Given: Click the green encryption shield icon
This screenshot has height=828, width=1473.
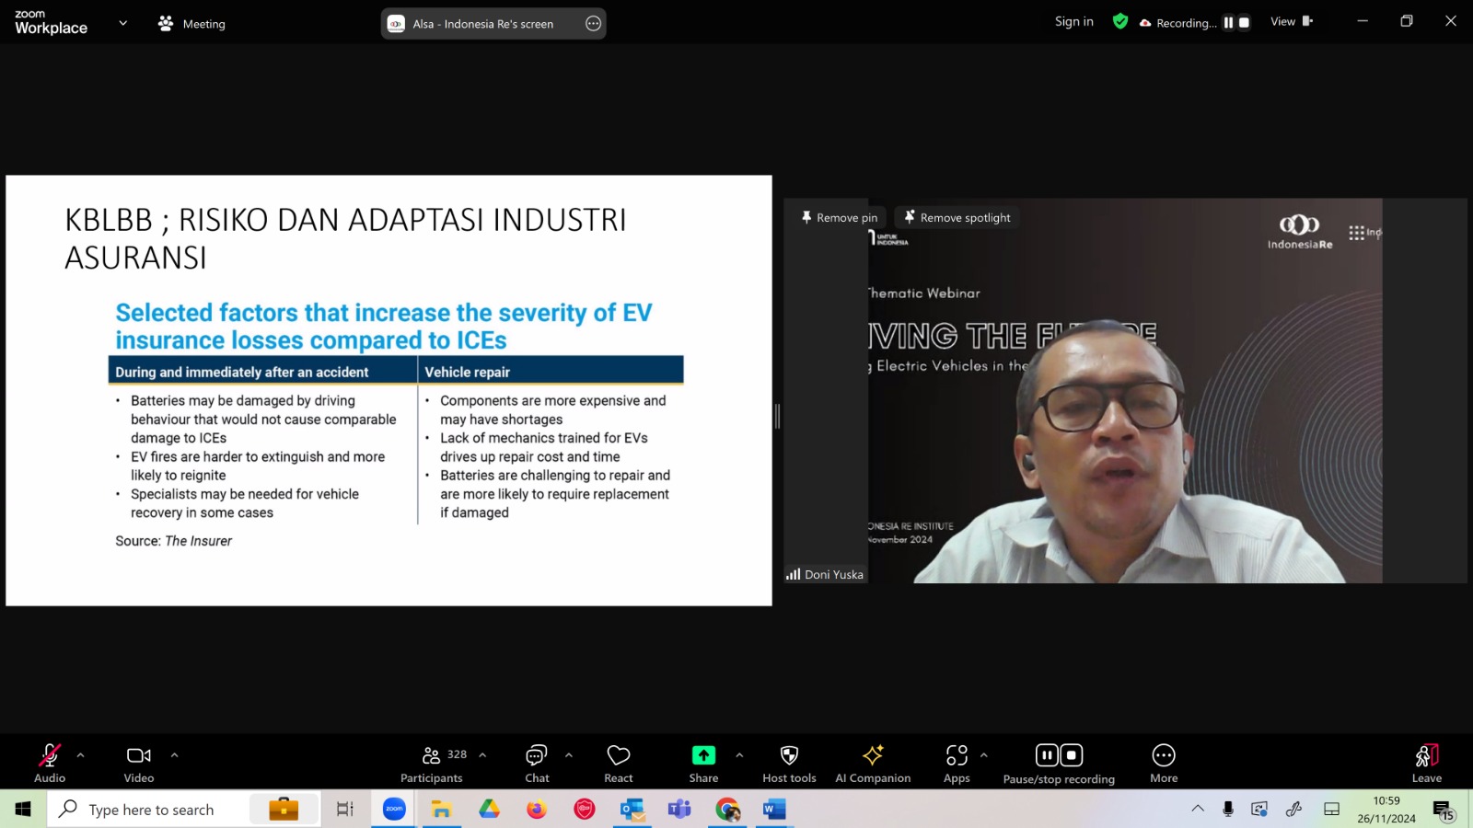Looking at the screenshot, I should (1120, 21).
